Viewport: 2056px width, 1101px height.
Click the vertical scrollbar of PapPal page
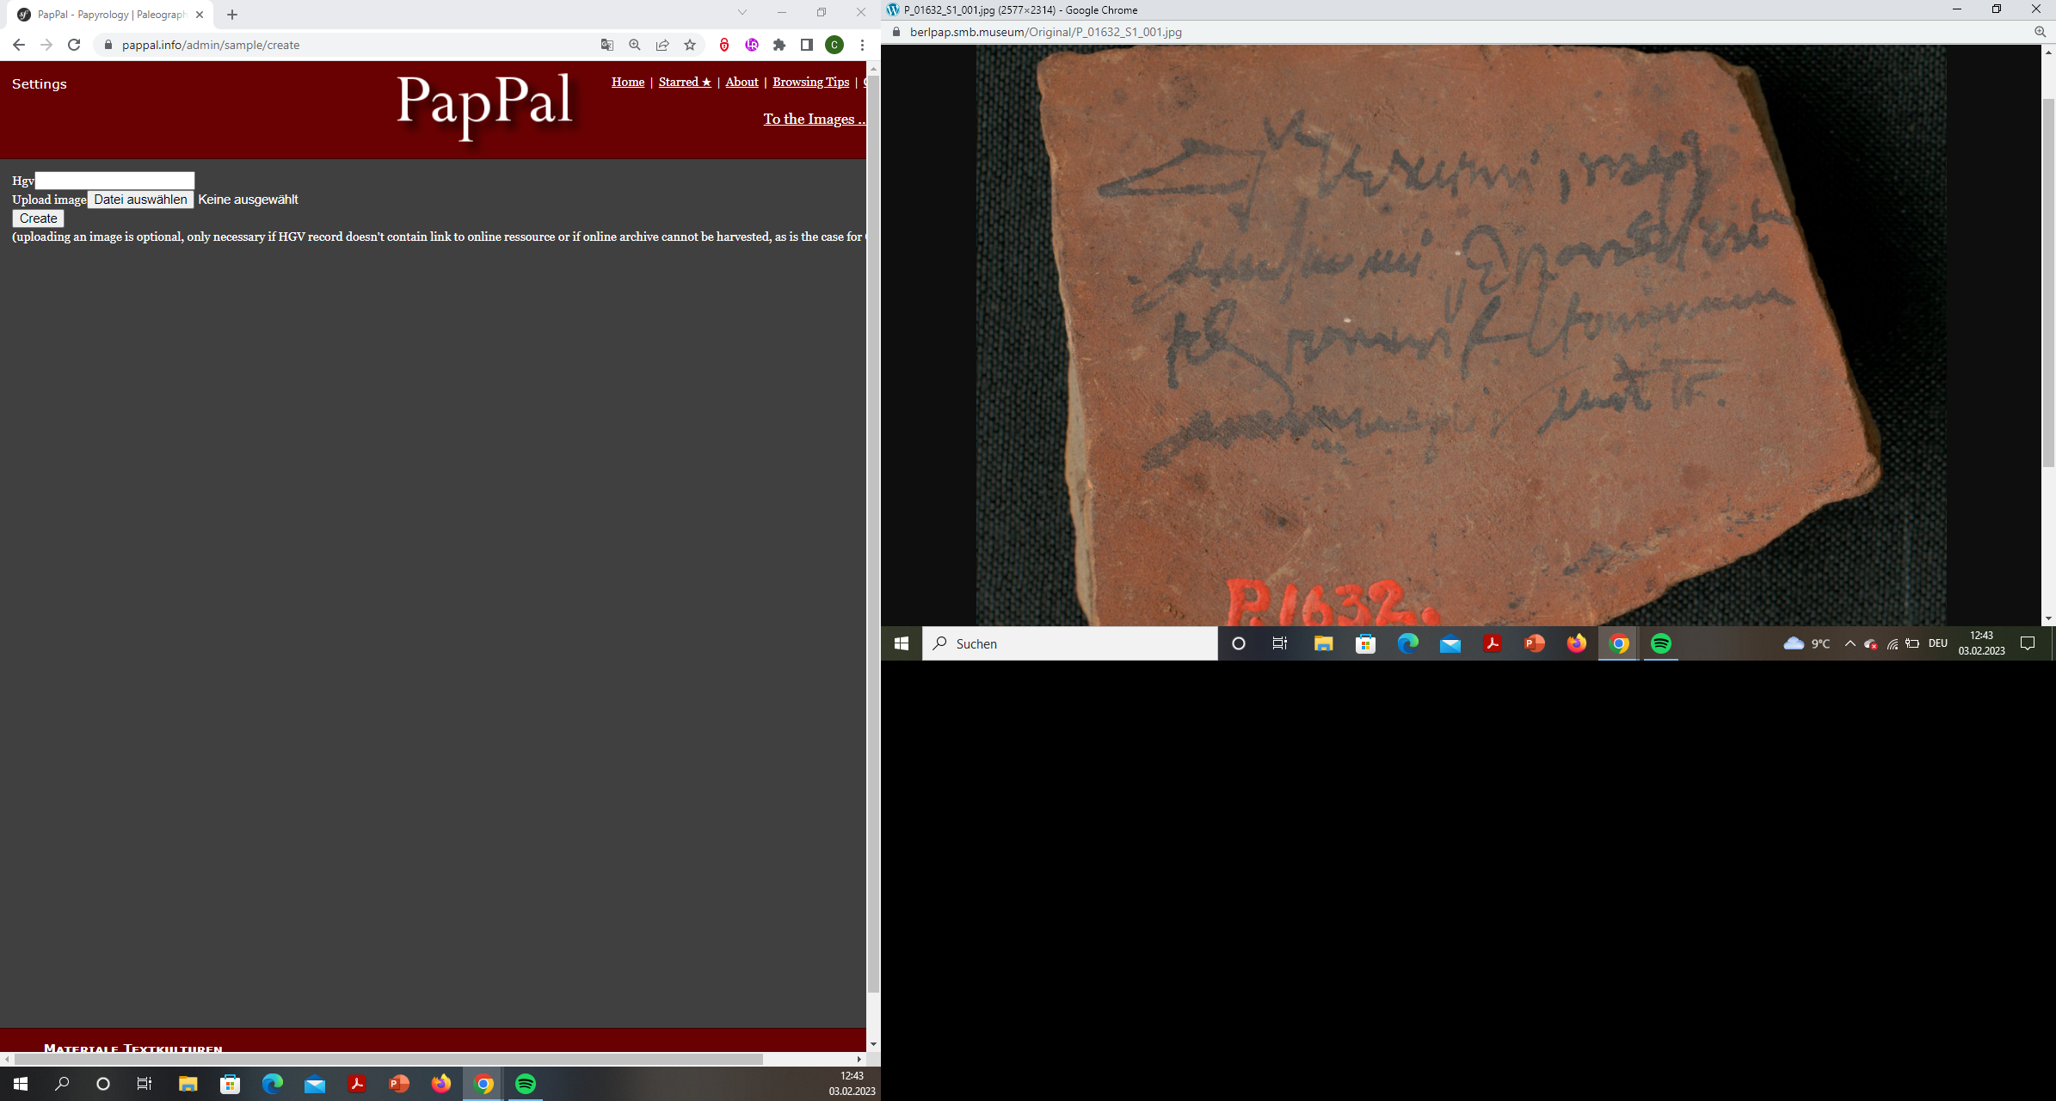click(x=873, y=533)
